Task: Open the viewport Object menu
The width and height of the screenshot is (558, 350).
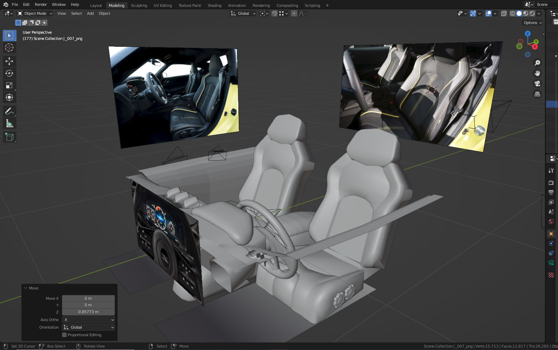Action: coord(104,13)
